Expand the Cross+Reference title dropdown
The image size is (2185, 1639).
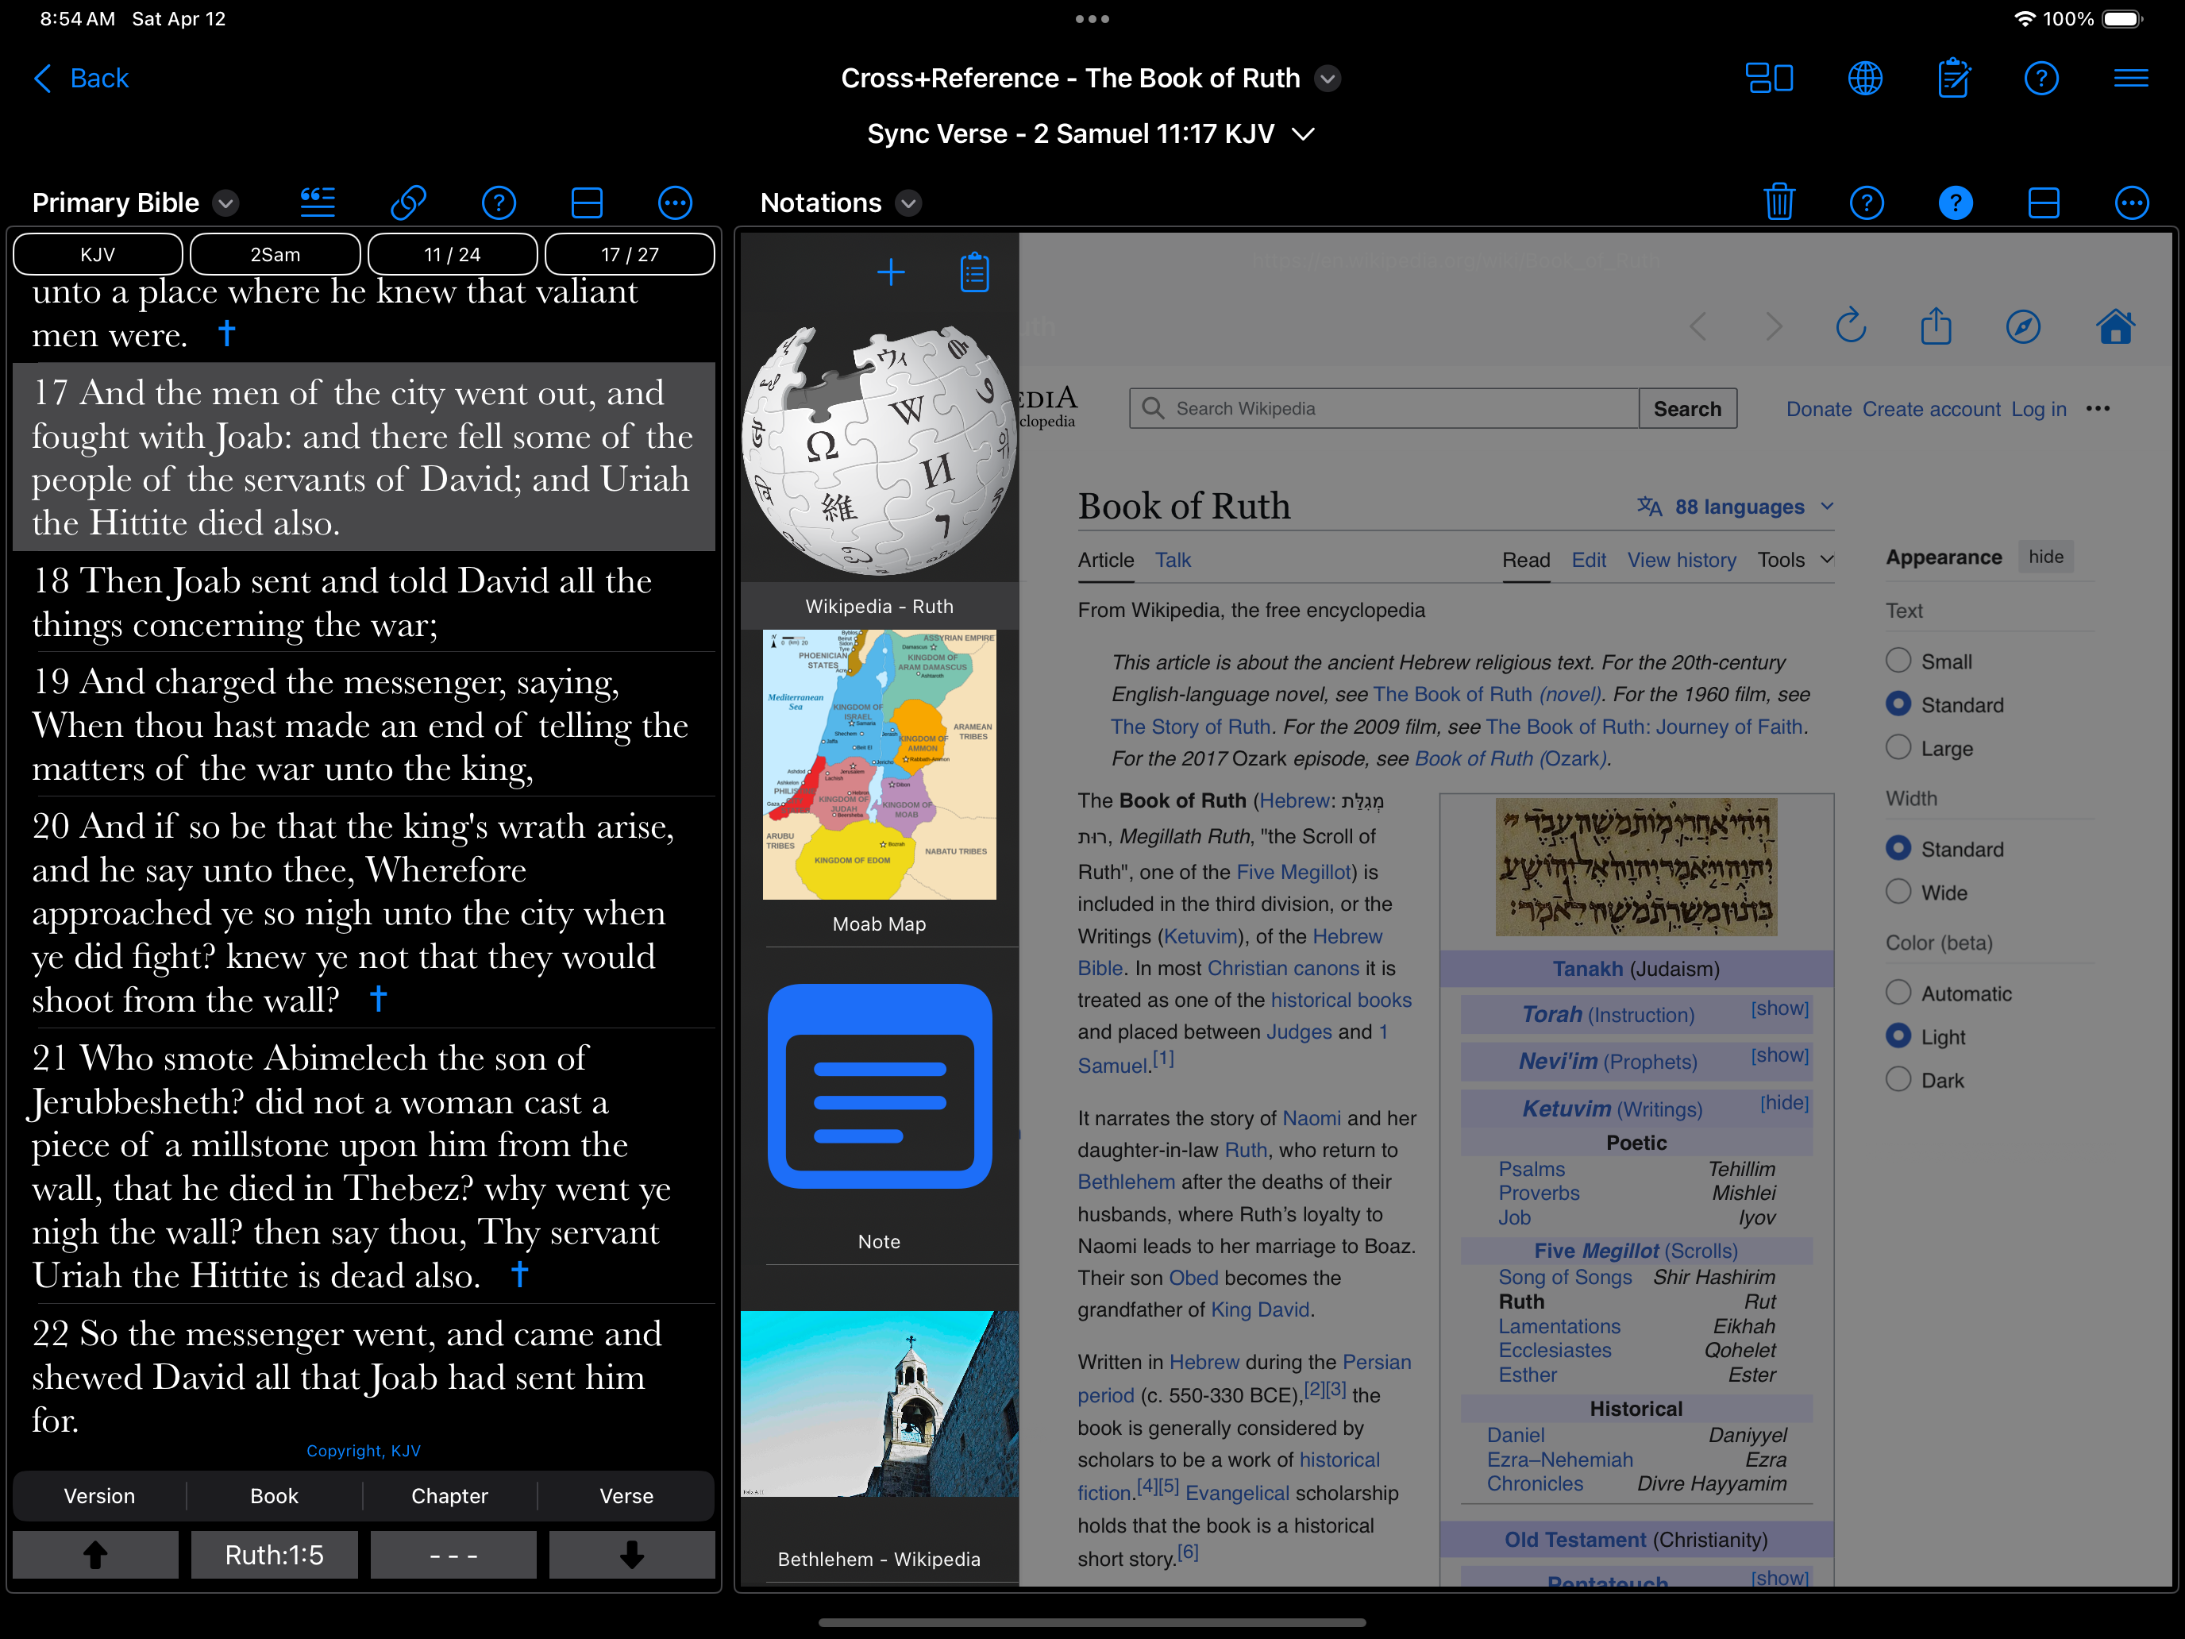coord(1328,78)
